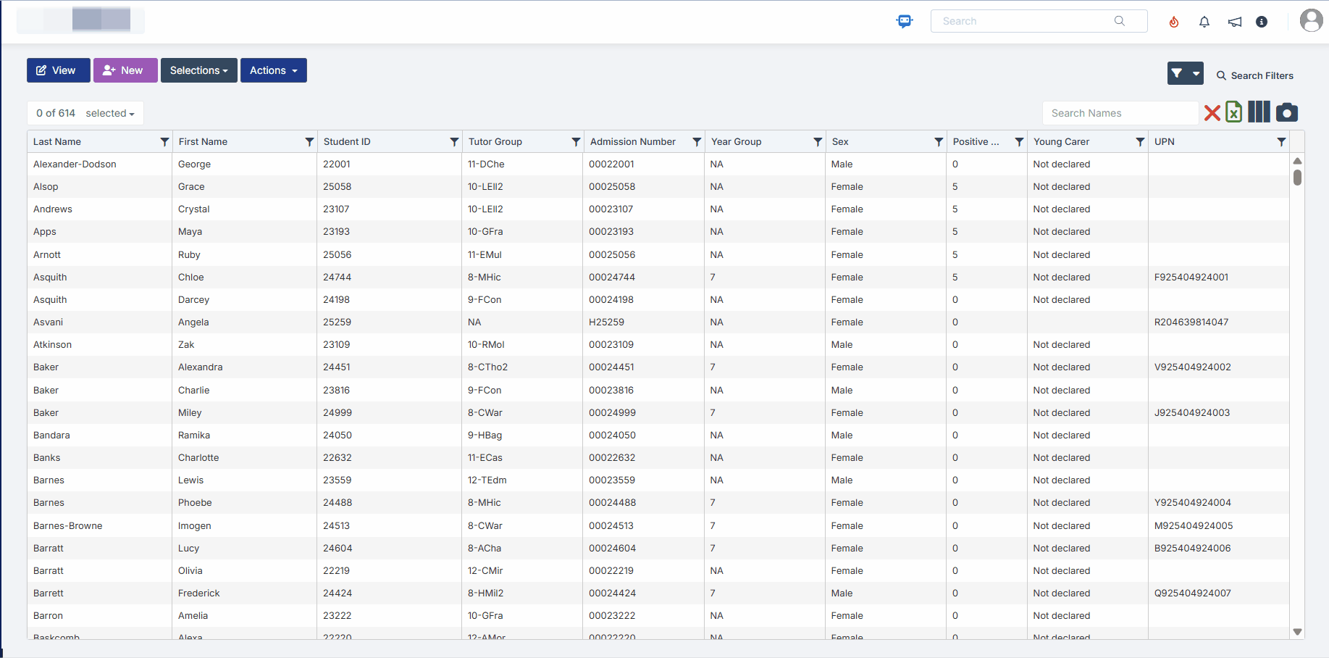Sort by Last Name column header
This screenshot has width=1329, height=658.
click(57, 142)
